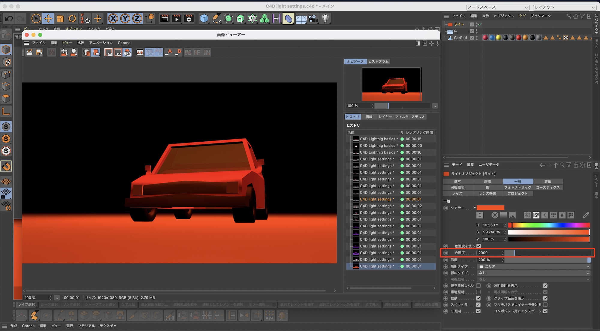This screenshot has height=331, width=600.
Task: Click the undo arrow icon
Action: point(9,19)
